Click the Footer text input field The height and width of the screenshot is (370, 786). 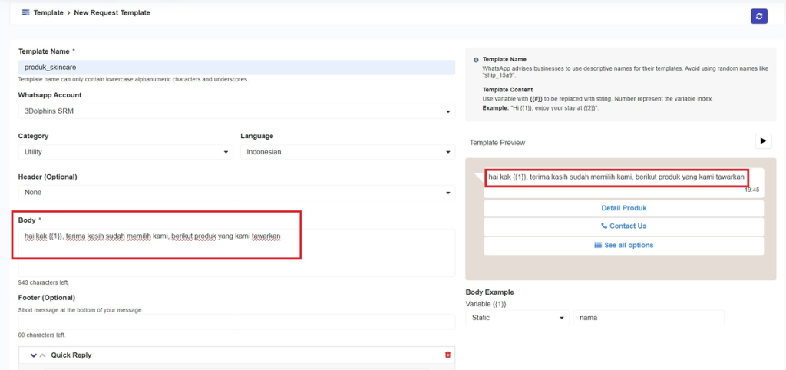pos(236,322)
